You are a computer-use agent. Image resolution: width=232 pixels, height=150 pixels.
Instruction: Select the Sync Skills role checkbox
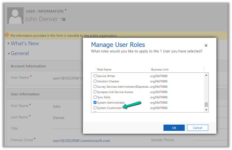pos(95,97)
